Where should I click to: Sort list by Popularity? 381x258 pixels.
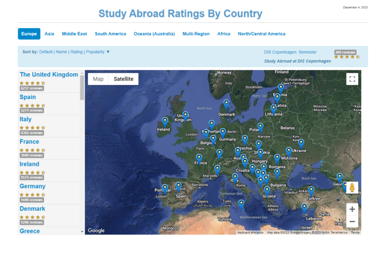[x=95, y=52]
